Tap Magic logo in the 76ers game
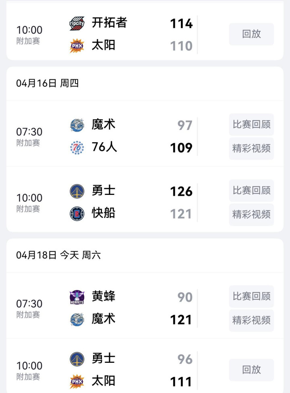The width and height of the screenshot is (290, 393). coord(77,125)
